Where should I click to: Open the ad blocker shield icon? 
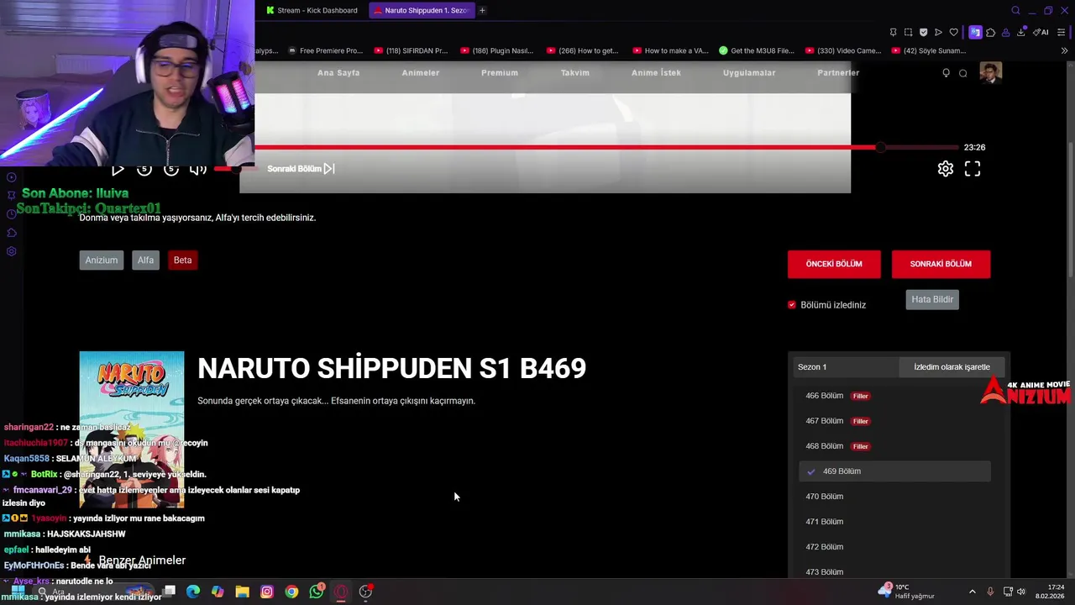click(923, 33)
